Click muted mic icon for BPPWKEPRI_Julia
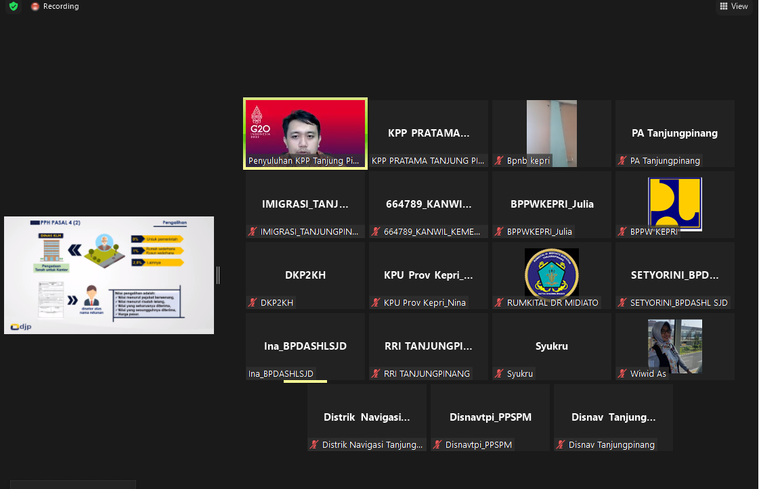The height and width of the screenshot is (489, 759). point(500,231)
